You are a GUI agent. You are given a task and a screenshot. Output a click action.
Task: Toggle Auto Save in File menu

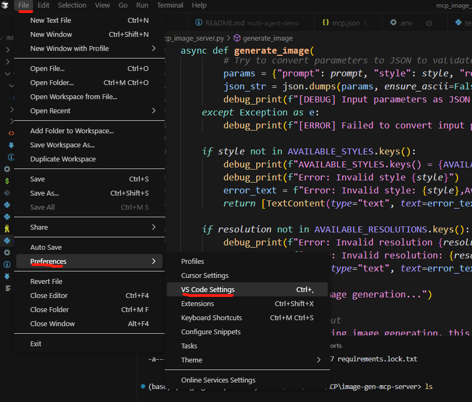pos(89,248)
